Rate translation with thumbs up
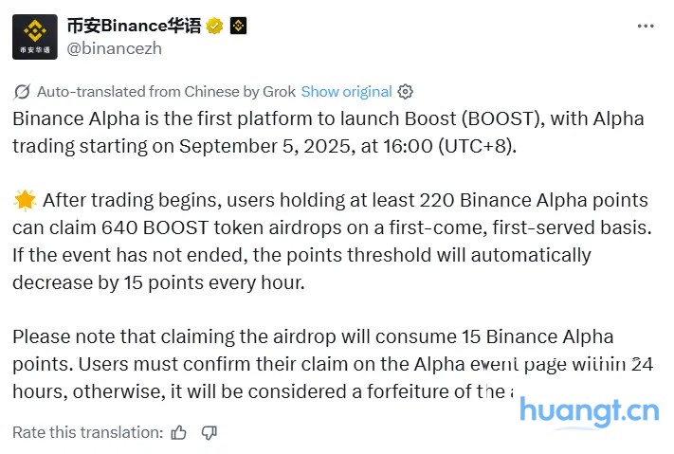Image resolution: width=674 pixels, height=454 pixels. [179, 432]
